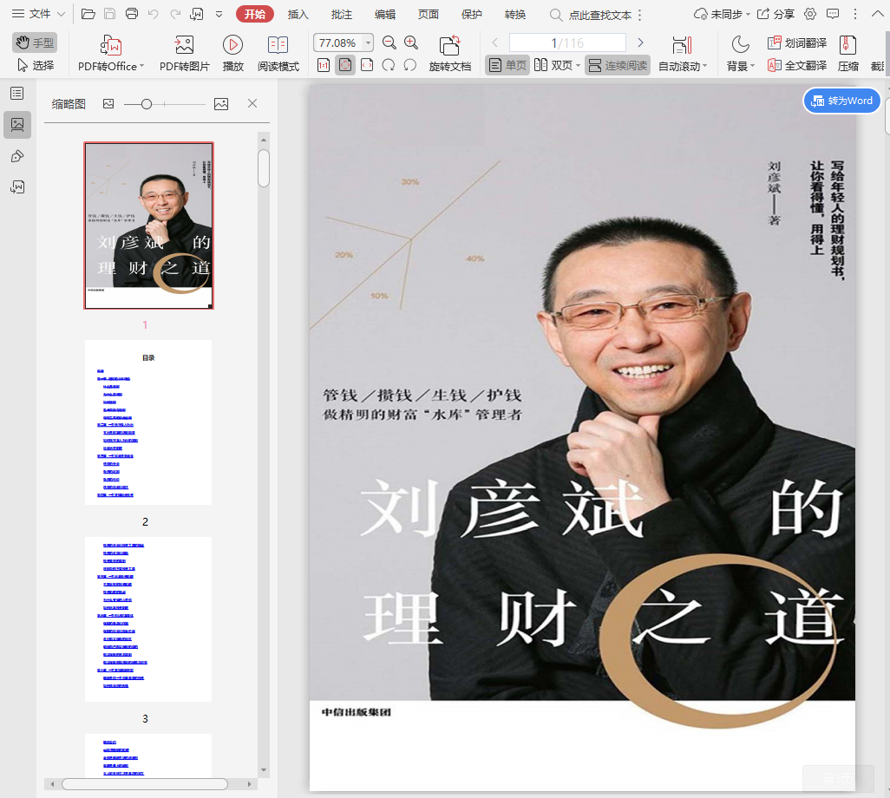Expand the PDF转Office dropdown
This screenshot has width=890, height=798.
[x=143, y=66]
